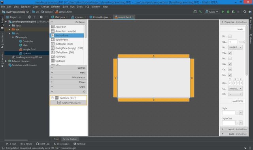Hide the Project panel with minus icon
Screen dimensions: 253x150
46,17
